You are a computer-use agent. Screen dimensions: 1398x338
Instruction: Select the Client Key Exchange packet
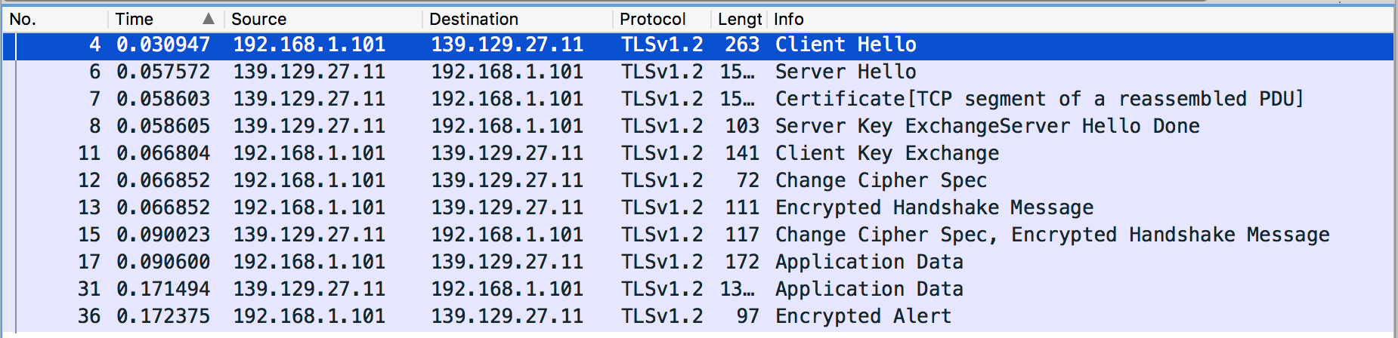click(x=887, y=153)
